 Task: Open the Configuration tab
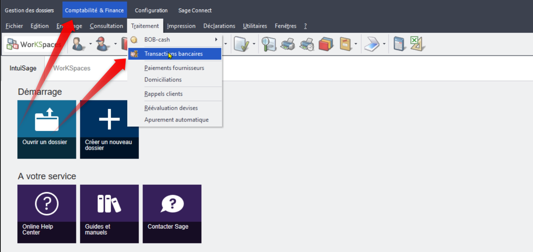(151, 10)
